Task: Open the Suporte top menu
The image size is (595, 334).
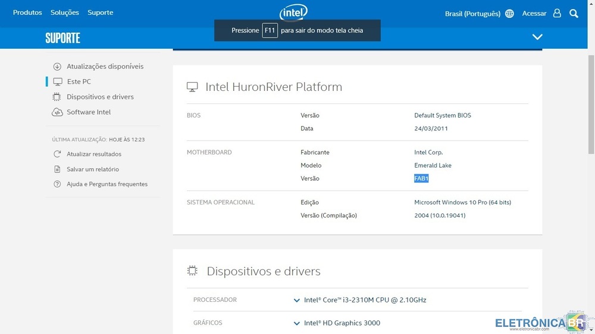Action: [100, 12]
